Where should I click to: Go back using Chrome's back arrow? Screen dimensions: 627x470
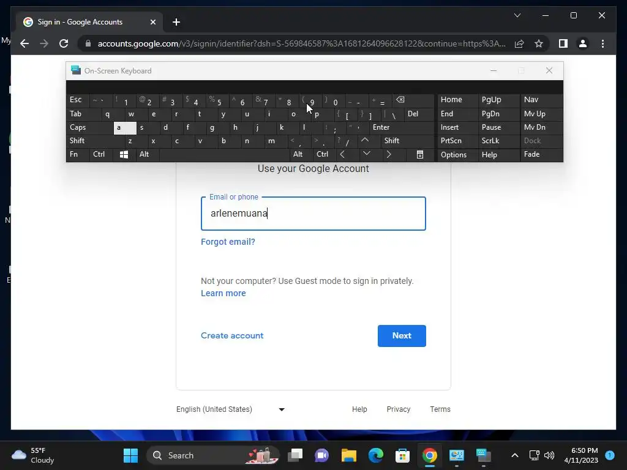click(24, 43)
